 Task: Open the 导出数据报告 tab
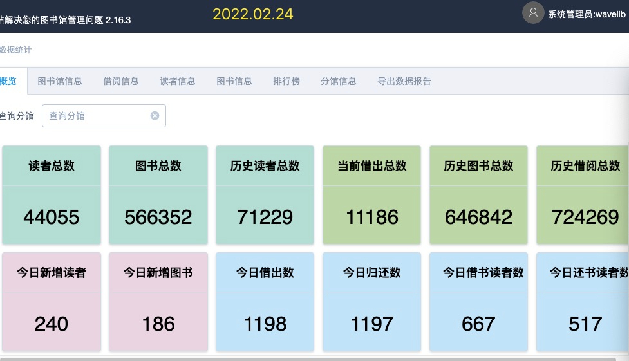[404, 81]
